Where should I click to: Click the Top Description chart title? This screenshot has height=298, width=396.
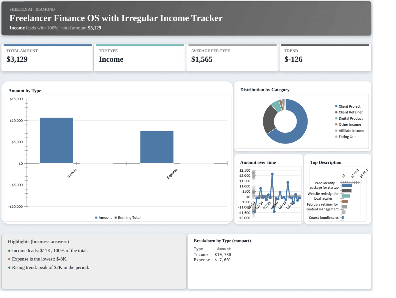coord(326,162)
